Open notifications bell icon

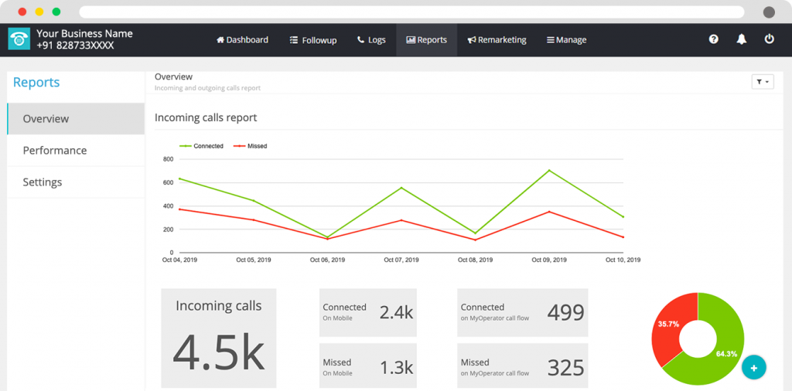741,39
